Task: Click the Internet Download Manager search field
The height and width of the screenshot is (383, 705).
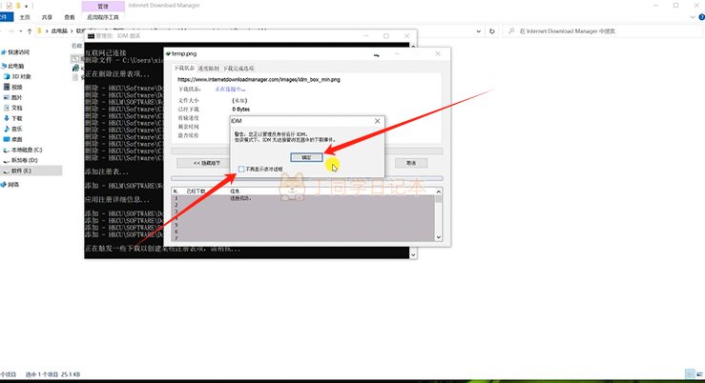Action: click(x=603, y=31)
